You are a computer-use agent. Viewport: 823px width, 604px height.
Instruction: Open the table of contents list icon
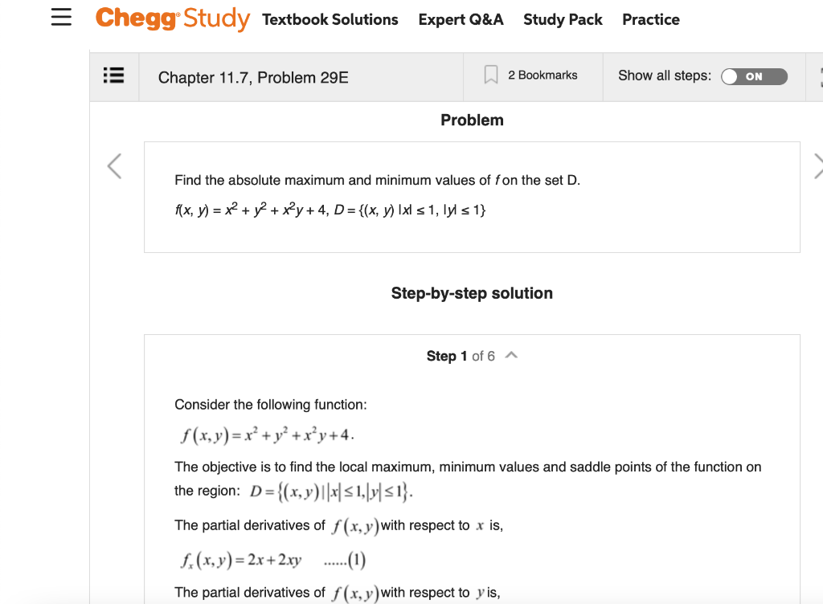pyautogui.click(x=113, y=75)
